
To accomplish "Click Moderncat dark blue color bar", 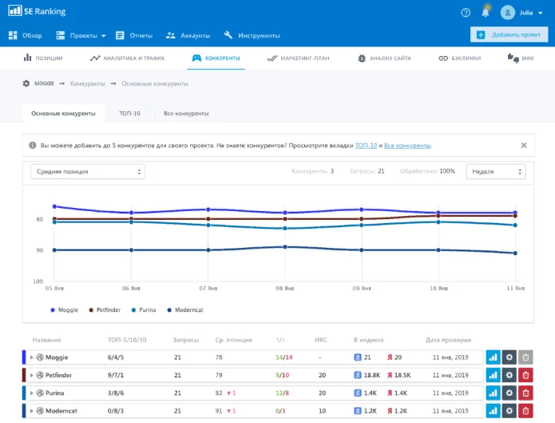I will (x=24, y=411).
